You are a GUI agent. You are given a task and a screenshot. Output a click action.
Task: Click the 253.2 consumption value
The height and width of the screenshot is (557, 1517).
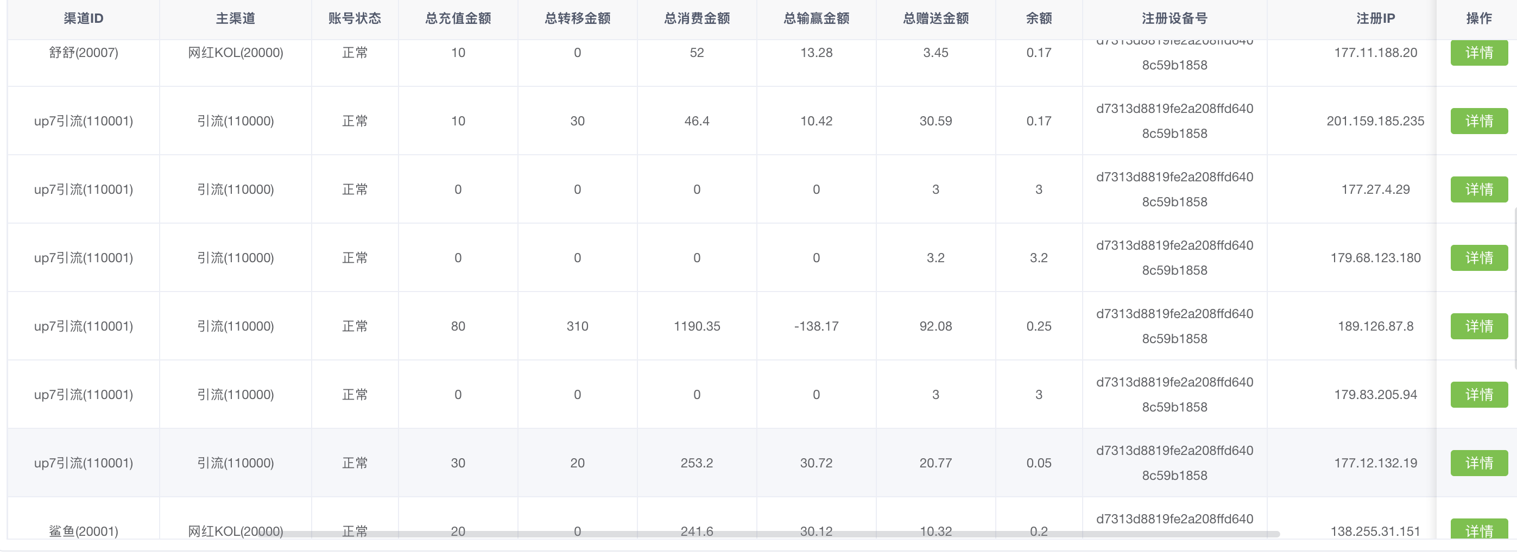click(697, 462)
